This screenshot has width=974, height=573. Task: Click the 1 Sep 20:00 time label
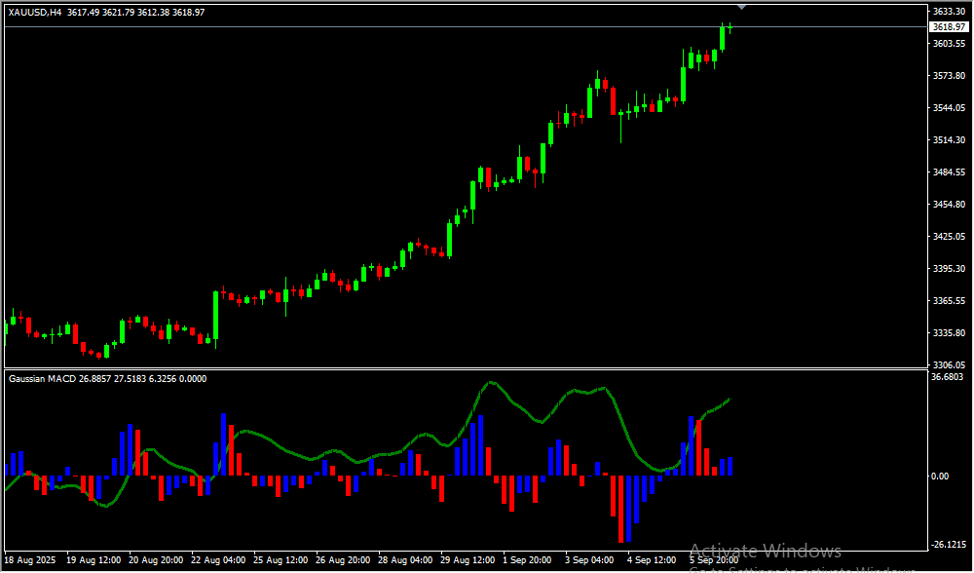pyautogui.click(x=527, y=560)
